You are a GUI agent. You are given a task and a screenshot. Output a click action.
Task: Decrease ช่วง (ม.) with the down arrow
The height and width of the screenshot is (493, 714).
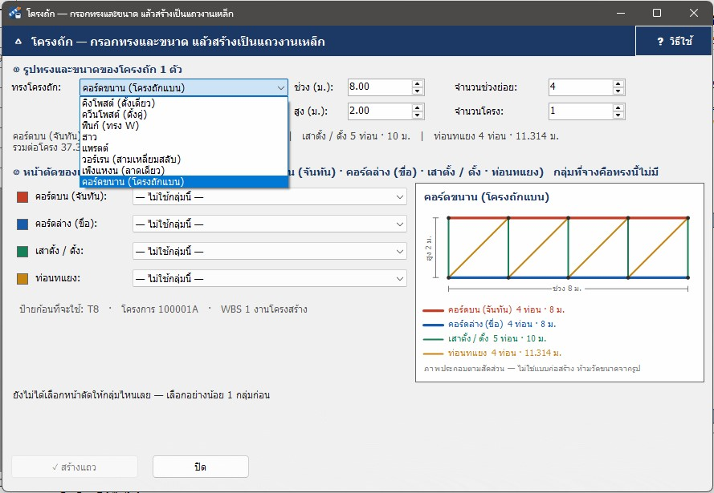418,91
